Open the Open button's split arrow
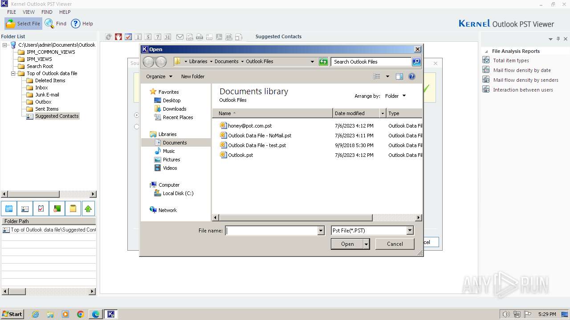This screenshot has width=570, height=320. coord(366,244)
